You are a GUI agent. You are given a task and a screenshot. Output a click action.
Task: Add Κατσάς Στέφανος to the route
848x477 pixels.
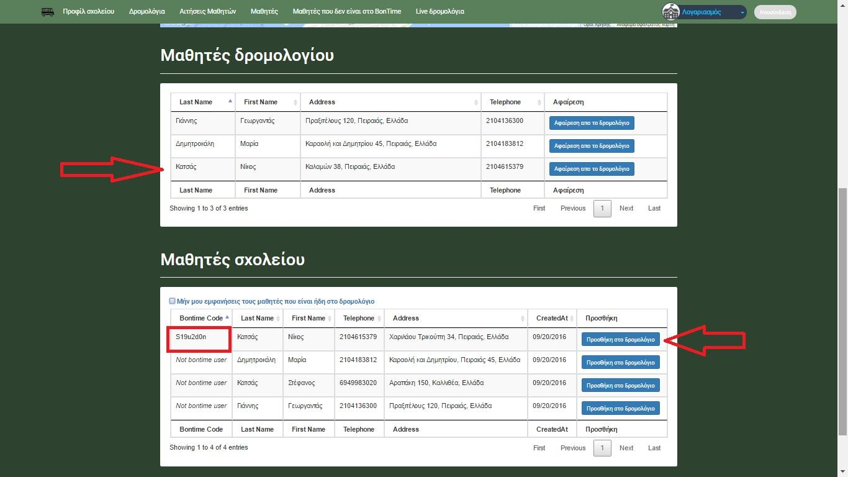coord(620,386)
